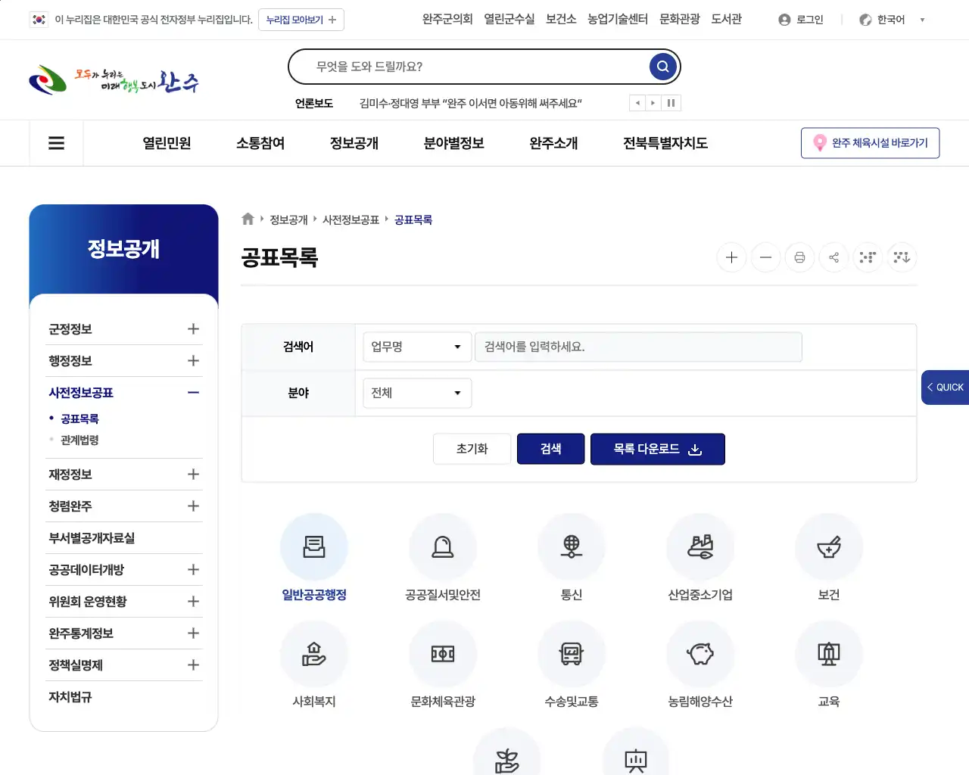
Task: Click the share icon next to print
Action: pyautogui.click(x=833, y=257)
